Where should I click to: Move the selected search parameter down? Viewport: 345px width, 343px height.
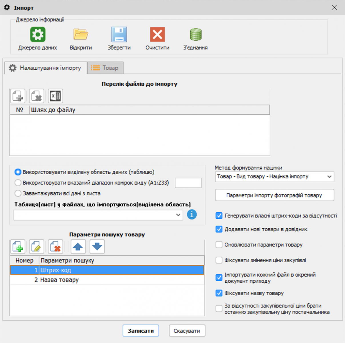point(97,246)
